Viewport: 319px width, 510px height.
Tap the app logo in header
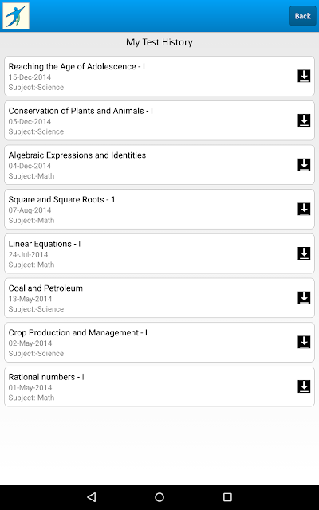[x=16, y=16]
